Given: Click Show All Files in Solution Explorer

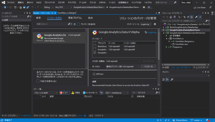Looking at the screenshot, I should (192, 17).
